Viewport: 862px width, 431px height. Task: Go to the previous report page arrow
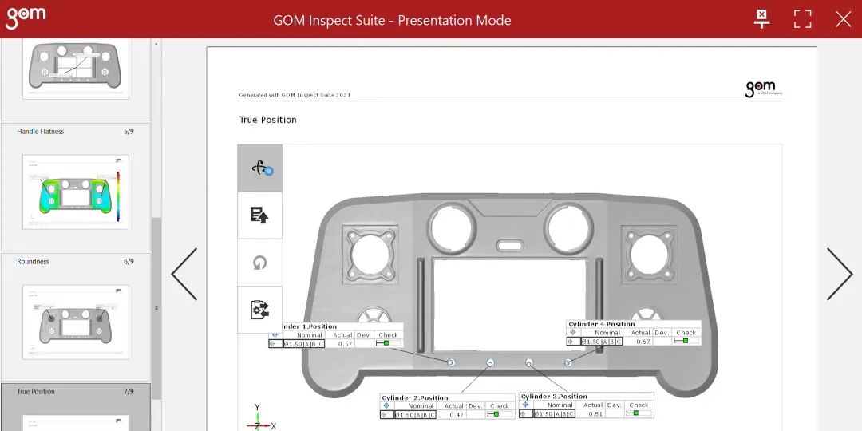(184, 274)
